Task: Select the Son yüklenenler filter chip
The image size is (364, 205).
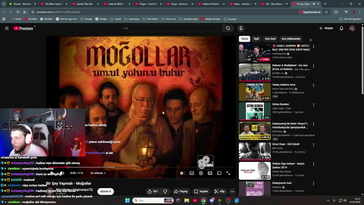Action: pos(291,39)
